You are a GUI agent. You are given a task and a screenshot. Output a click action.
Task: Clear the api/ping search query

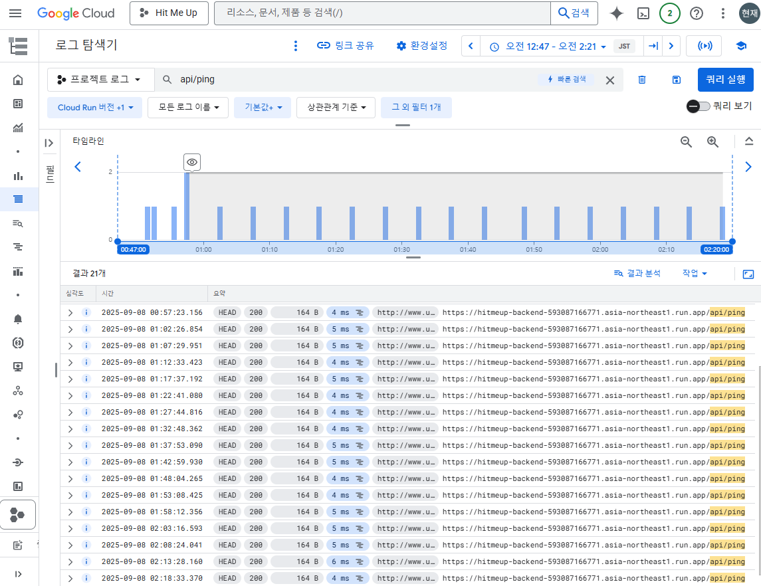[x=609, y=80]
